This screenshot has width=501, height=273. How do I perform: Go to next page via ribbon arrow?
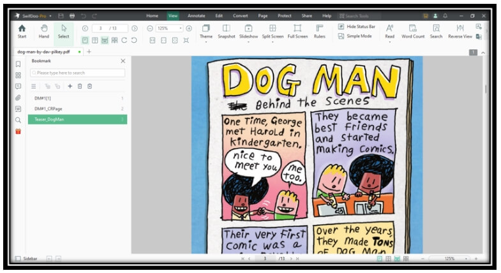135,29
